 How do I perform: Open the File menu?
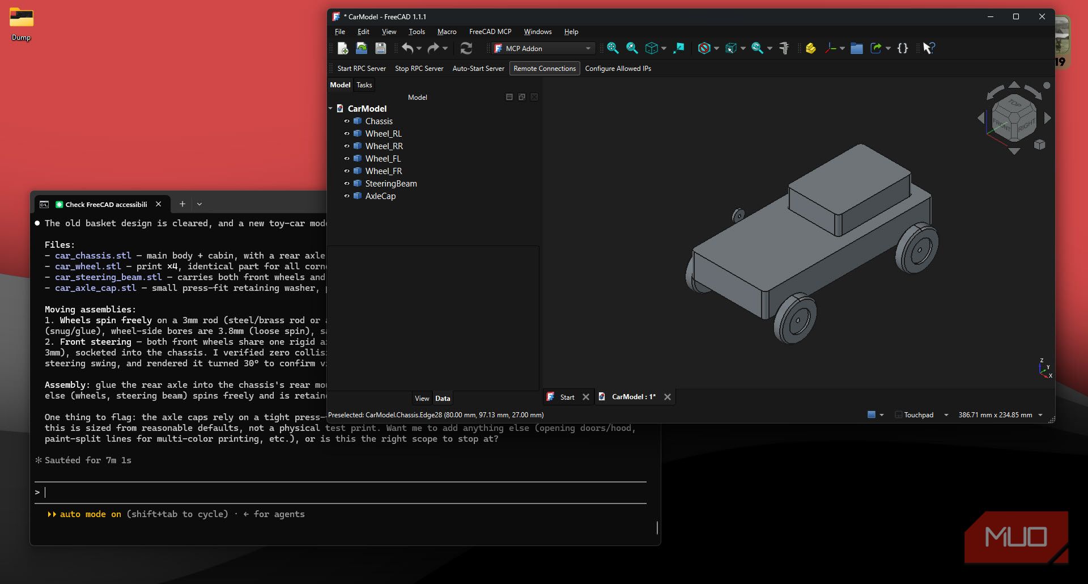pos(340,32)
